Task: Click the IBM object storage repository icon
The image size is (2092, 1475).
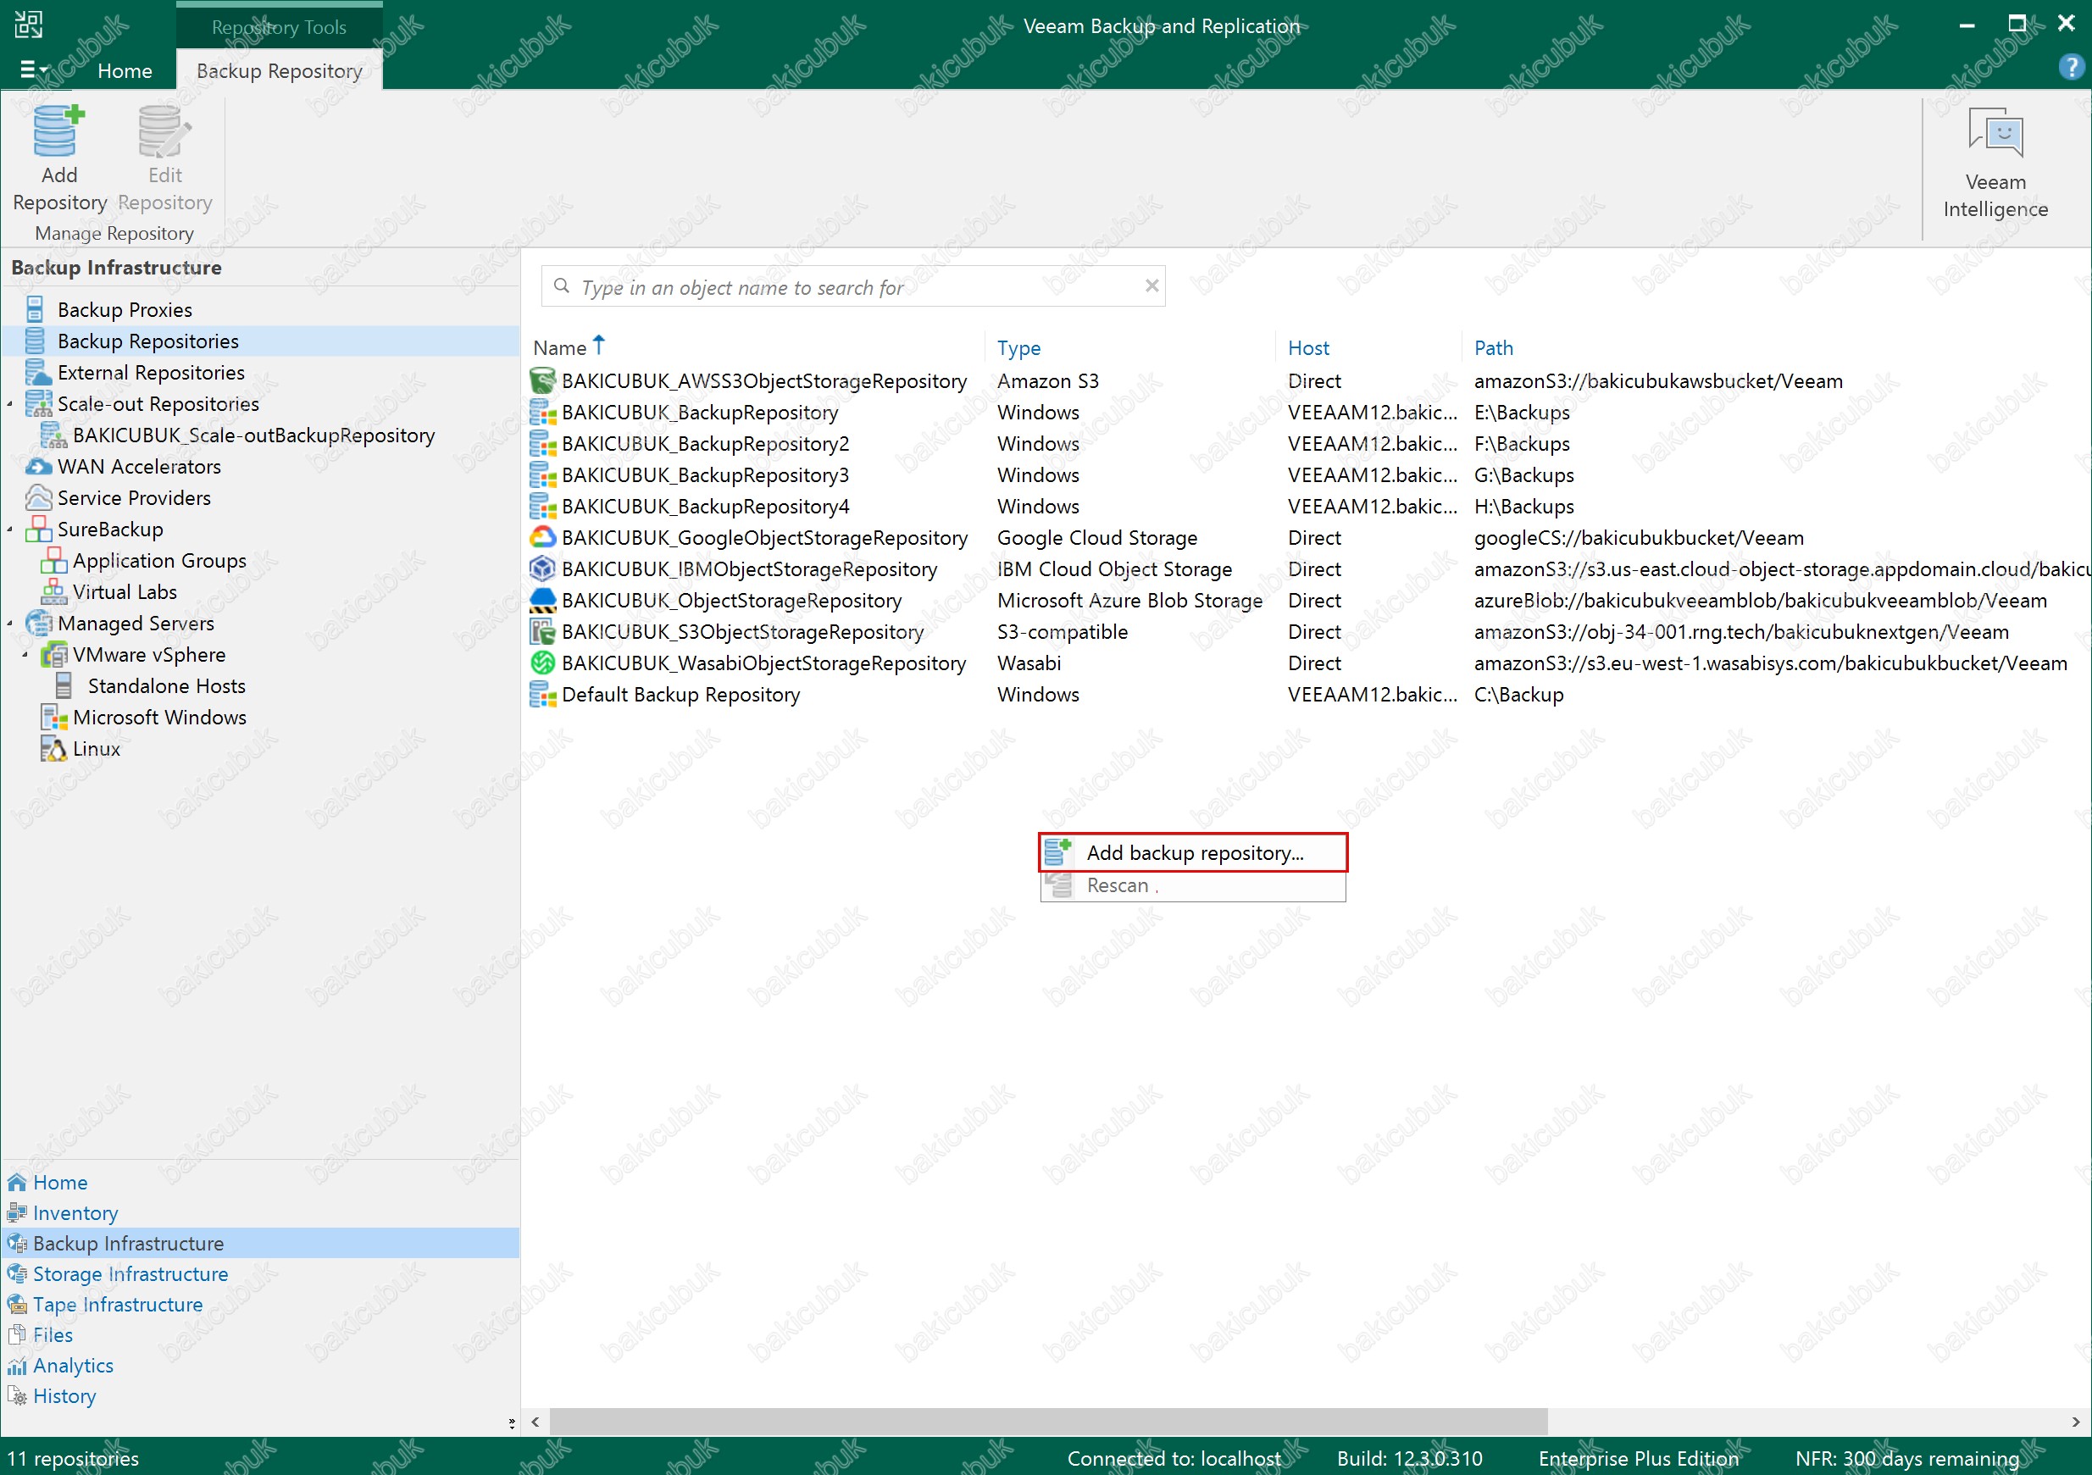Action: coord(543,568)
